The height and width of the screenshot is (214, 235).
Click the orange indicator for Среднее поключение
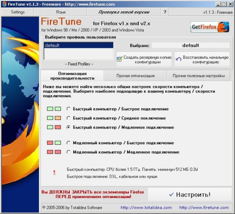[x=58, y=118]
